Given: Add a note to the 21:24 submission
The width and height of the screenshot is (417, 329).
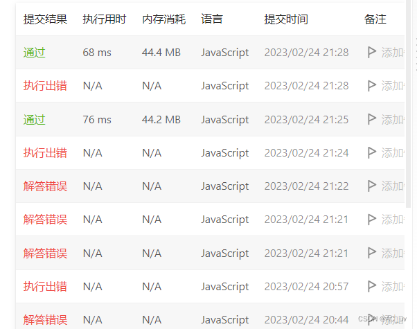Looking at the screenshot, I should pyautogui.click(x=393, y=152).
